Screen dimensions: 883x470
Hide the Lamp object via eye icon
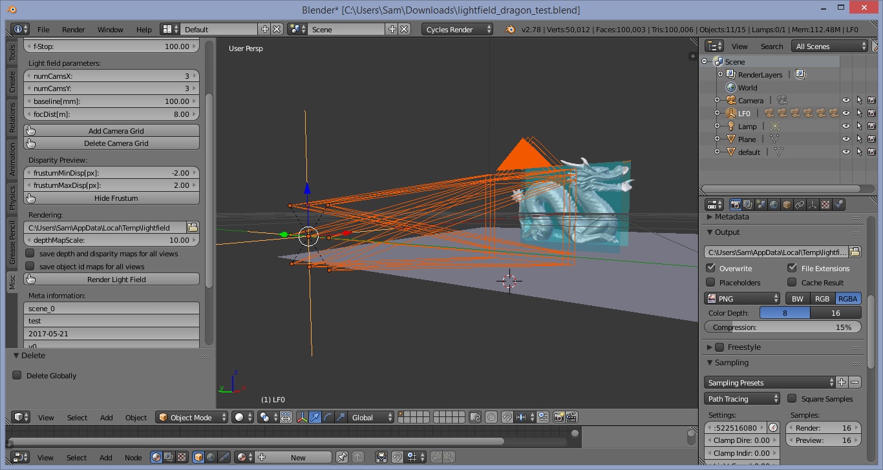click(846, 126)
